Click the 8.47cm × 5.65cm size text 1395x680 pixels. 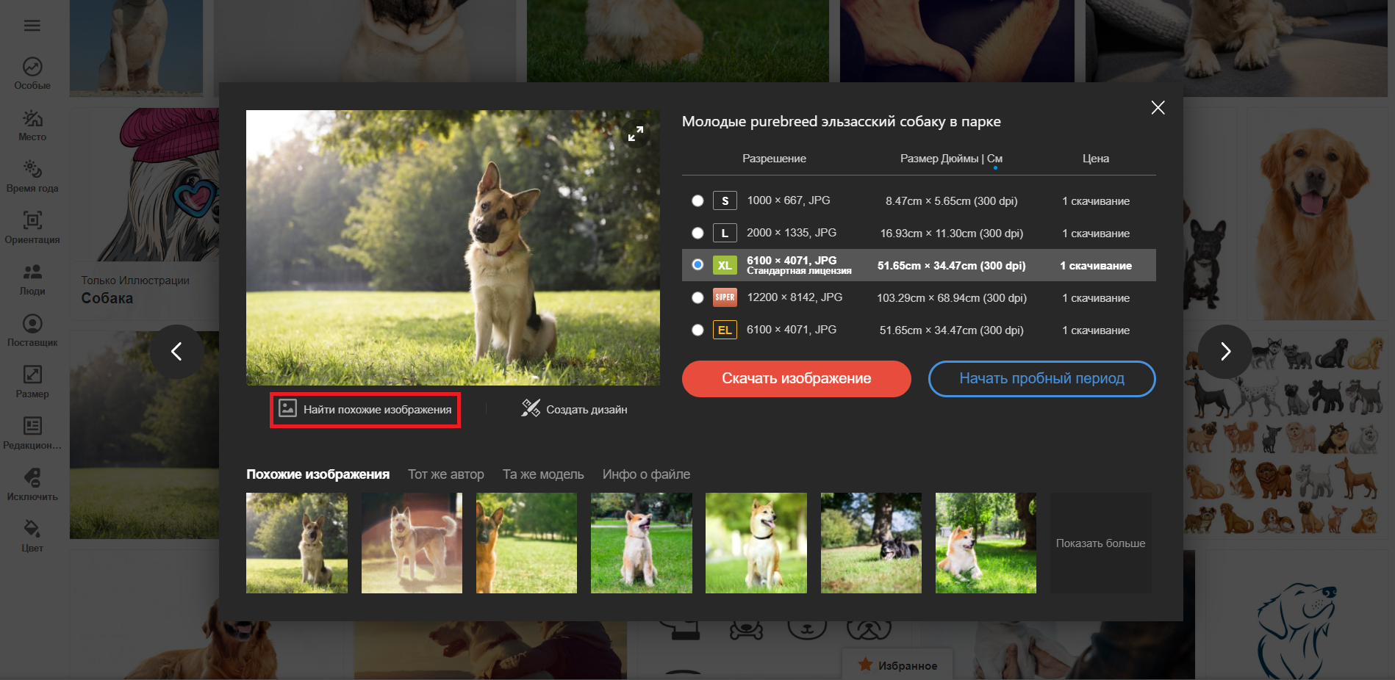[x=952, y=201]
